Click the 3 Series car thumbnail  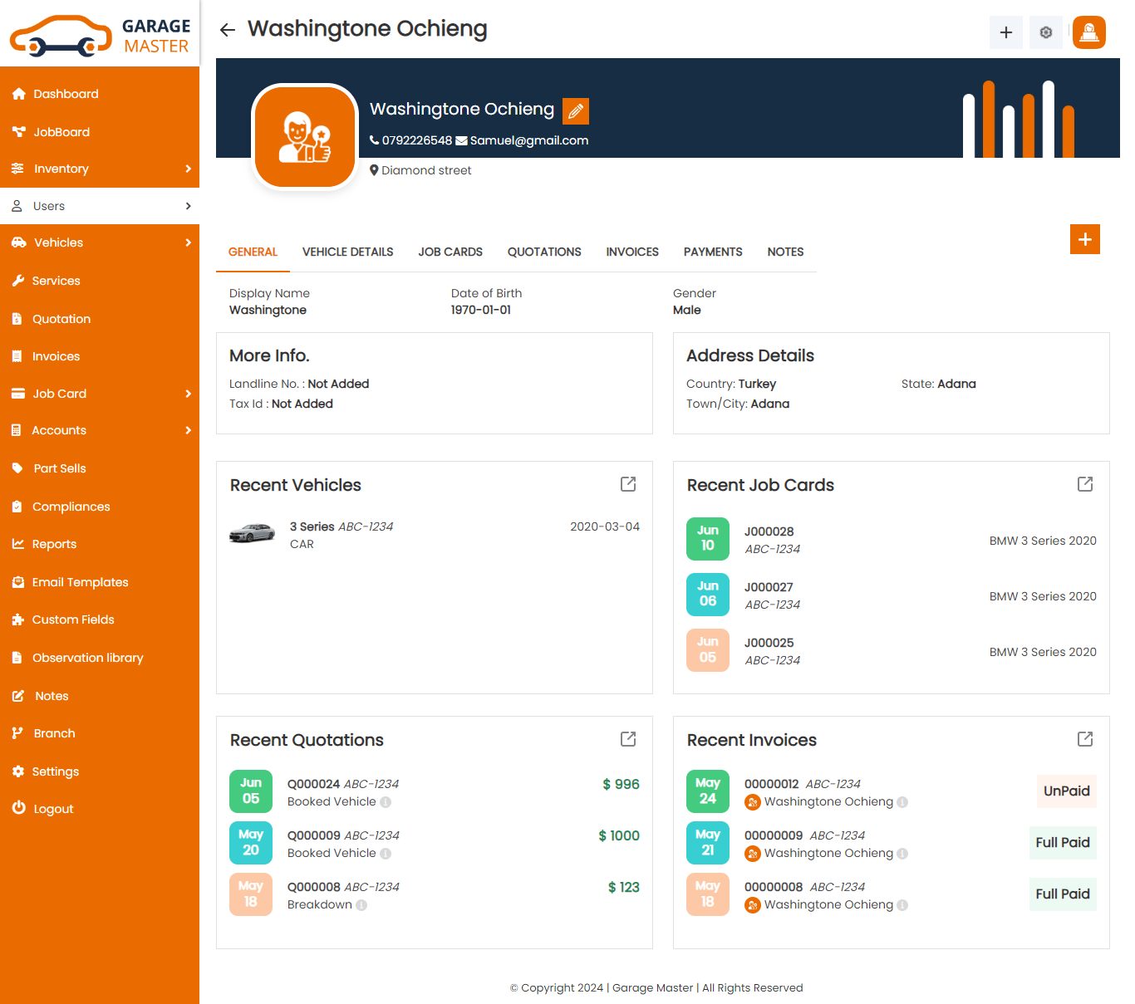coord(252,533)
